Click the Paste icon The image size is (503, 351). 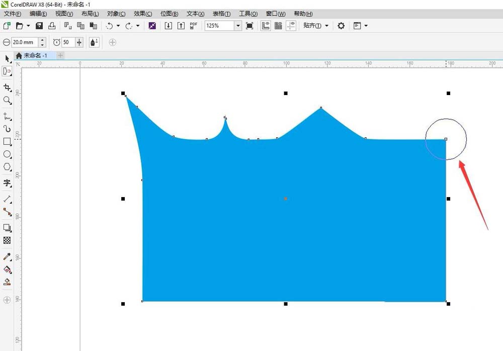(94, 26)
